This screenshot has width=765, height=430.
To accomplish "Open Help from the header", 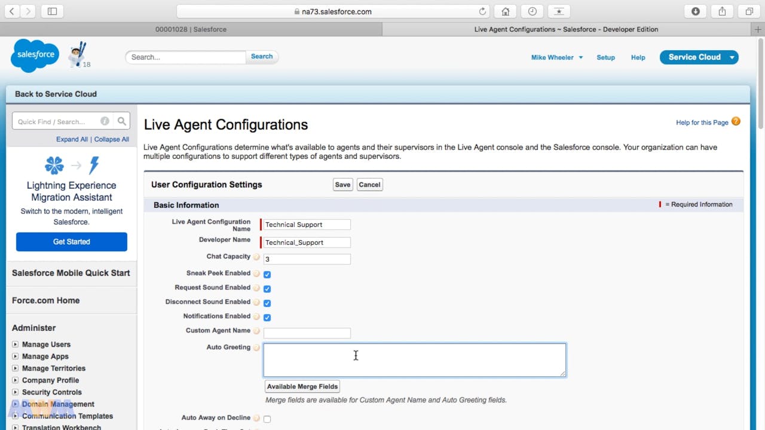I will pos(638,57).
